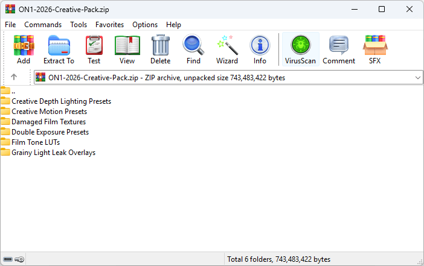Close the WinRAR window
The height and width of the screenshot is (266, 424).
point(410,9)
